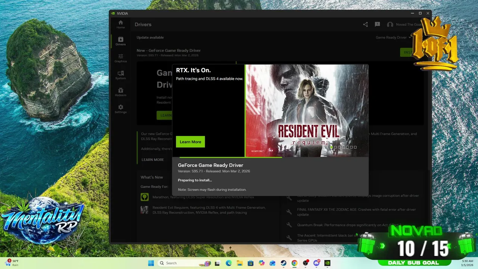Image resolution: width=478 pixels, height=269 pixels.
Task: Click the wrench icon beside FINAL FANTASY XII issue
Action: point(289,212)
